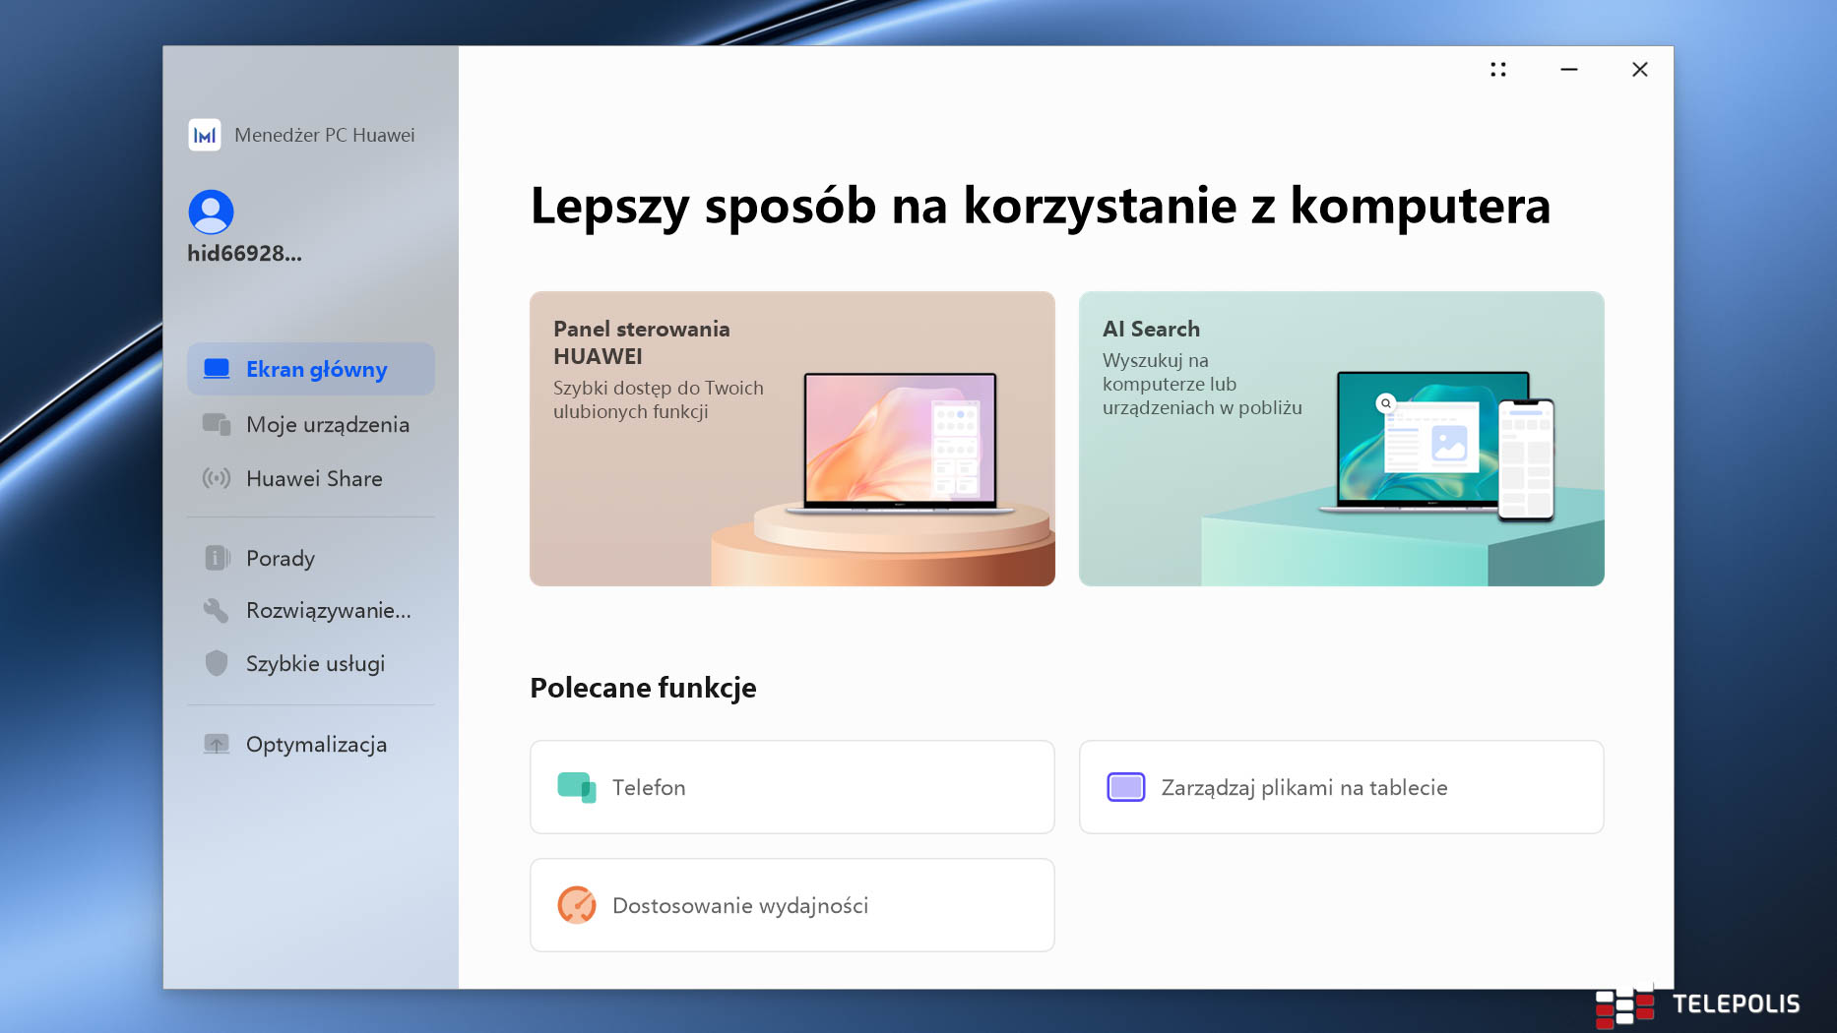This screenshot has width=1837, height=1033.
Task: Open the user profile avatar
Action: tap(211, 212)
